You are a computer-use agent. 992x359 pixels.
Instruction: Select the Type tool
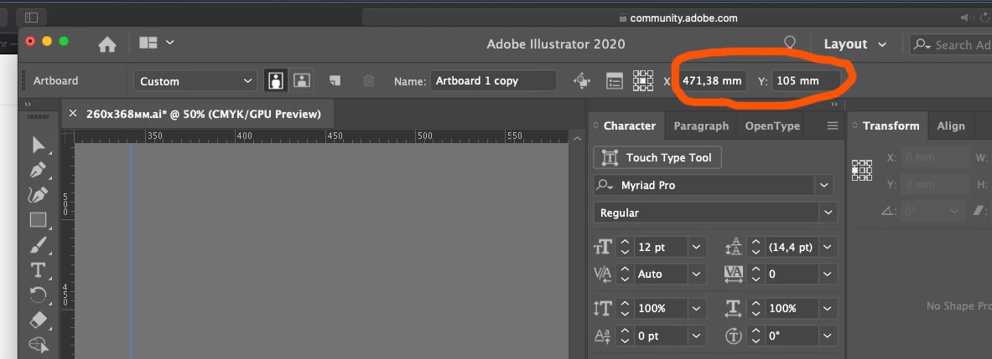coord(38,270)
